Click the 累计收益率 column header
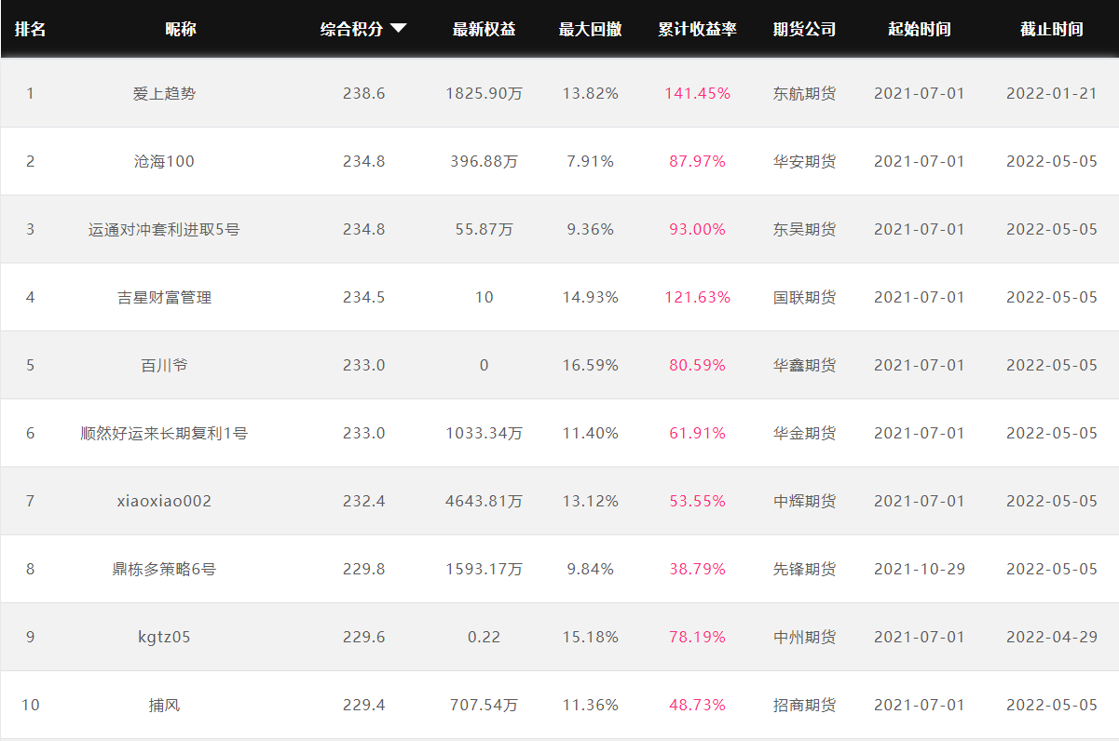Screen dimensions: 1119x741 tap(697, 29)
